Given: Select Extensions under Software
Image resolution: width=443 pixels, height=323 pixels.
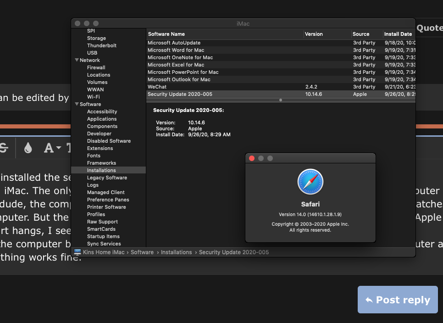Looking at the screenshot, I should pyautogui.click(x=100, y=148).
